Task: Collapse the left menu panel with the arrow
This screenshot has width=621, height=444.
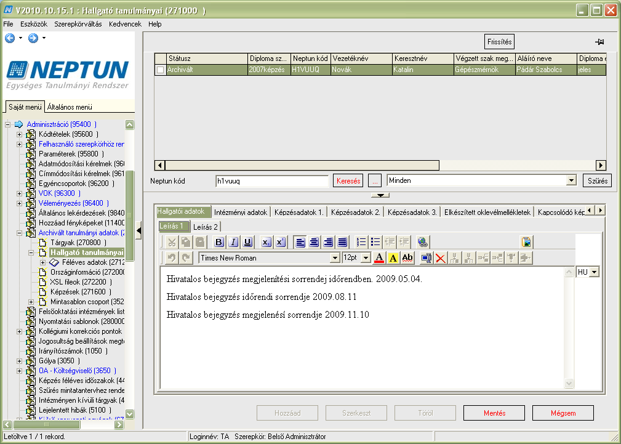Action: 138,231
